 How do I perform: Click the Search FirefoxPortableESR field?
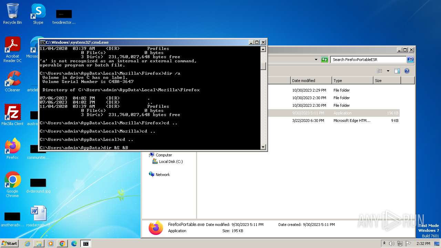(x=368, y=60)
